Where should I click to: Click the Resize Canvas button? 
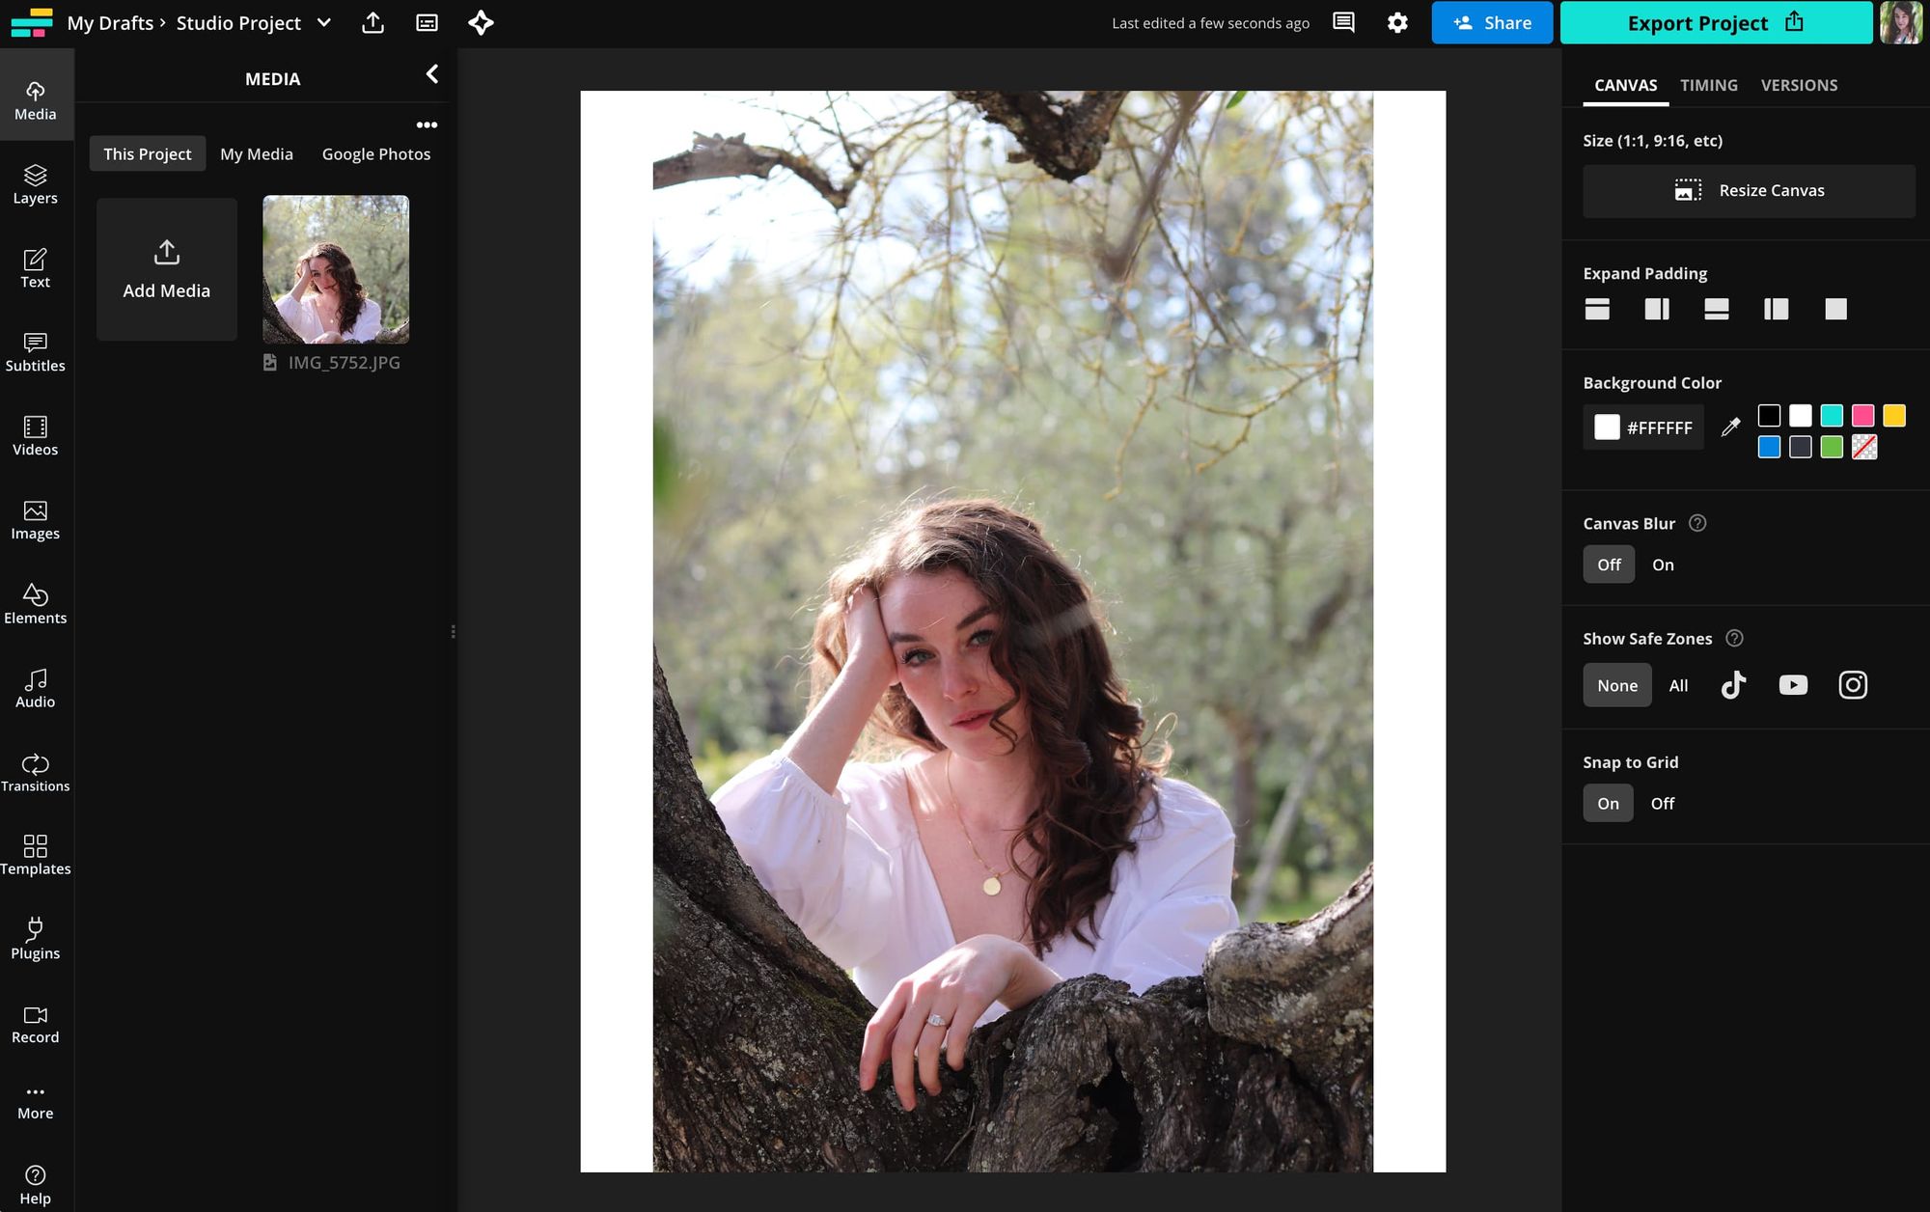click(x=1749, y=191)
